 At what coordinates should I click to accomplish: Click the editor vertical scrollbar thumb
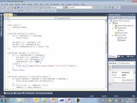point(106,43)
